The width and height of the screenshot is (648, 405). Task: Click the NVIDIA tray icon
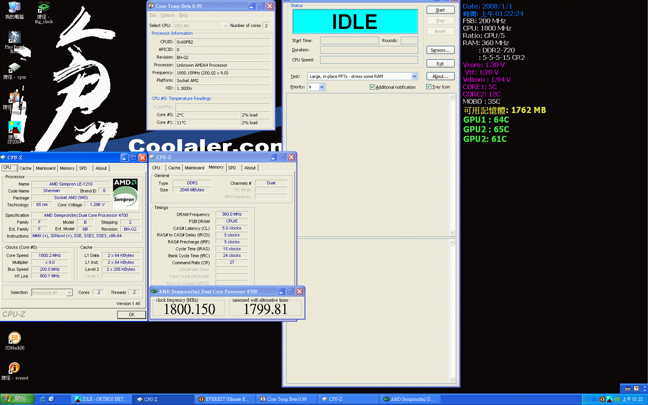[x=616, y=399]
